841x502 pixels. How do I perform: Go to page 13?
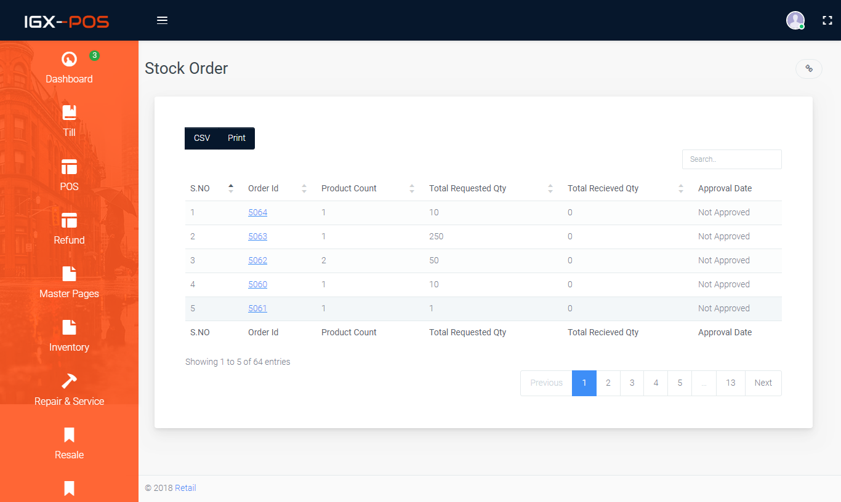(731, 383)
